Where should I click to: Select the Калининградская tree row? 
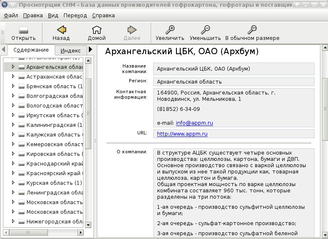tap(43, 125)
